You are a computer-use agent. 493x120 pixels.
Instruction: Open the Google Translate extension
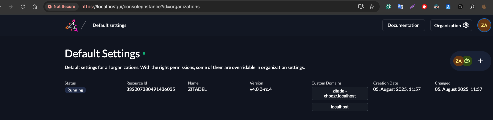pyautogui.click(x=400, y=7)
